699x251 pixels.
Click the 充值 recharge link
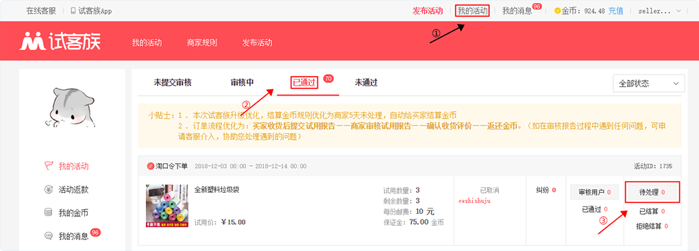point(615,11)
